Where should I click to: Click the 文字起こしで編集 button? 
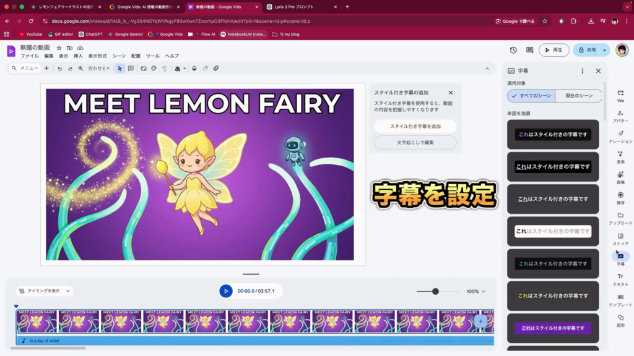[415, 143]
